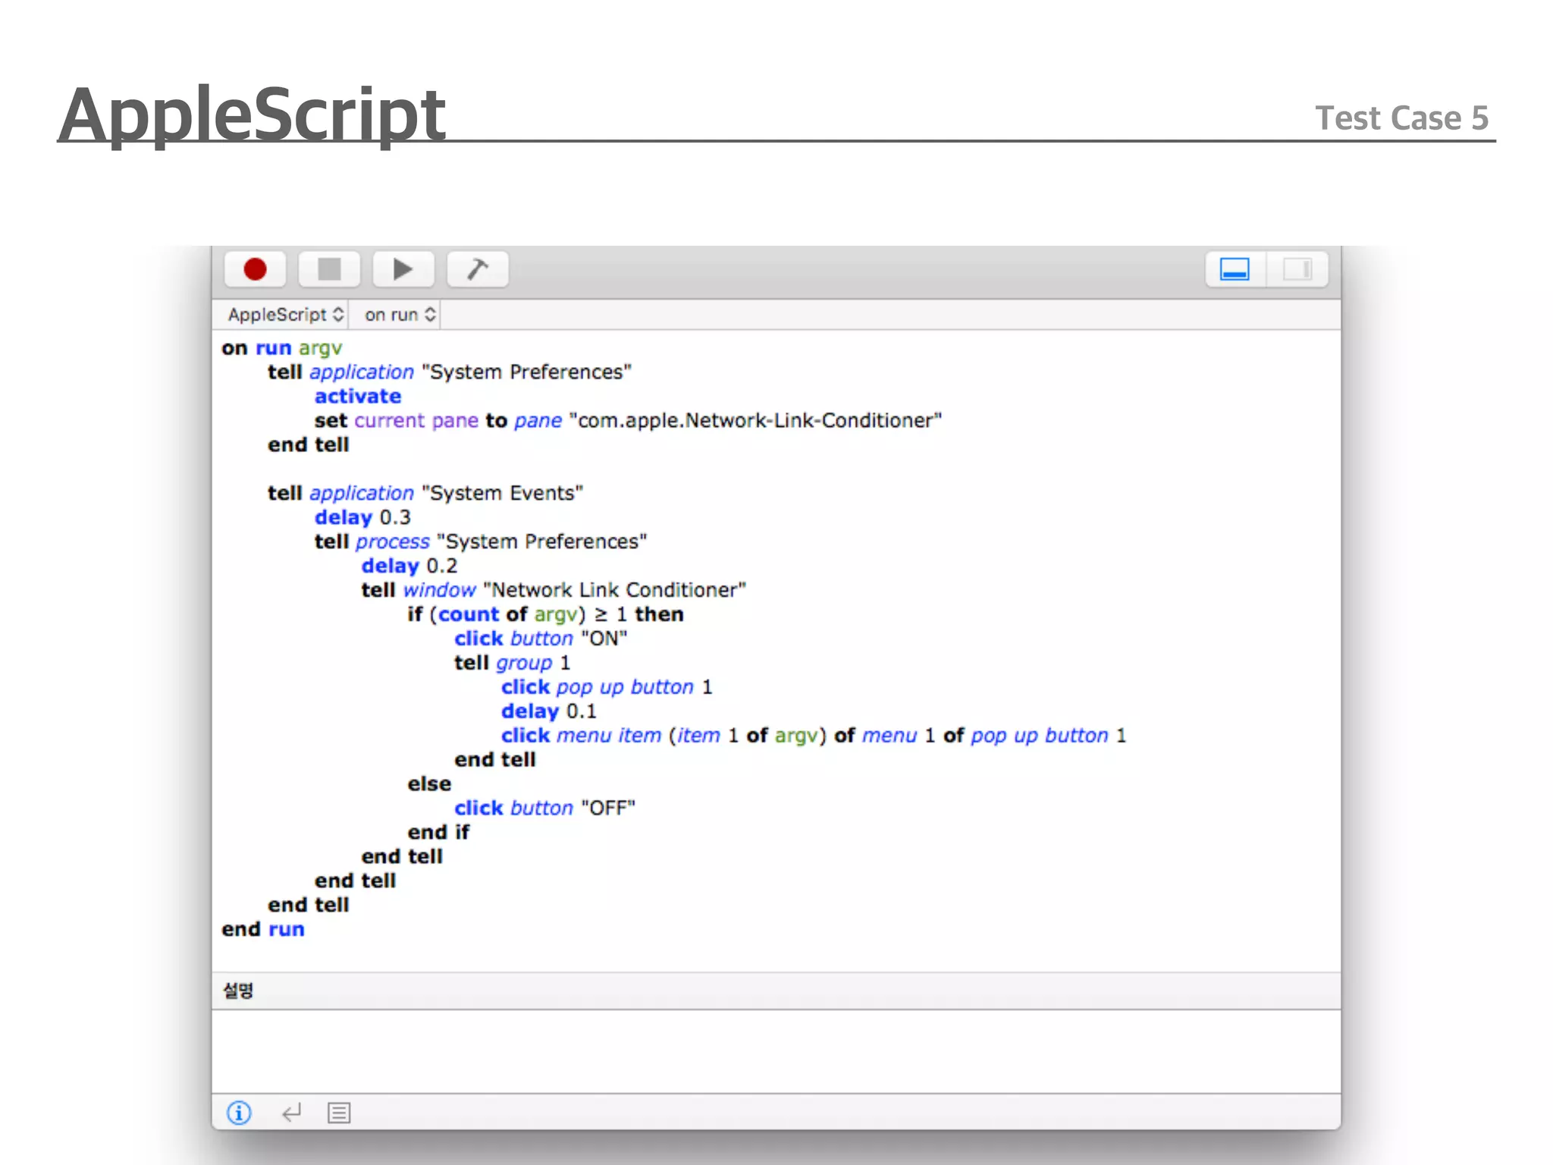
Task: Place cursor on 'click button "ON"' line
Action: (540, 639)
